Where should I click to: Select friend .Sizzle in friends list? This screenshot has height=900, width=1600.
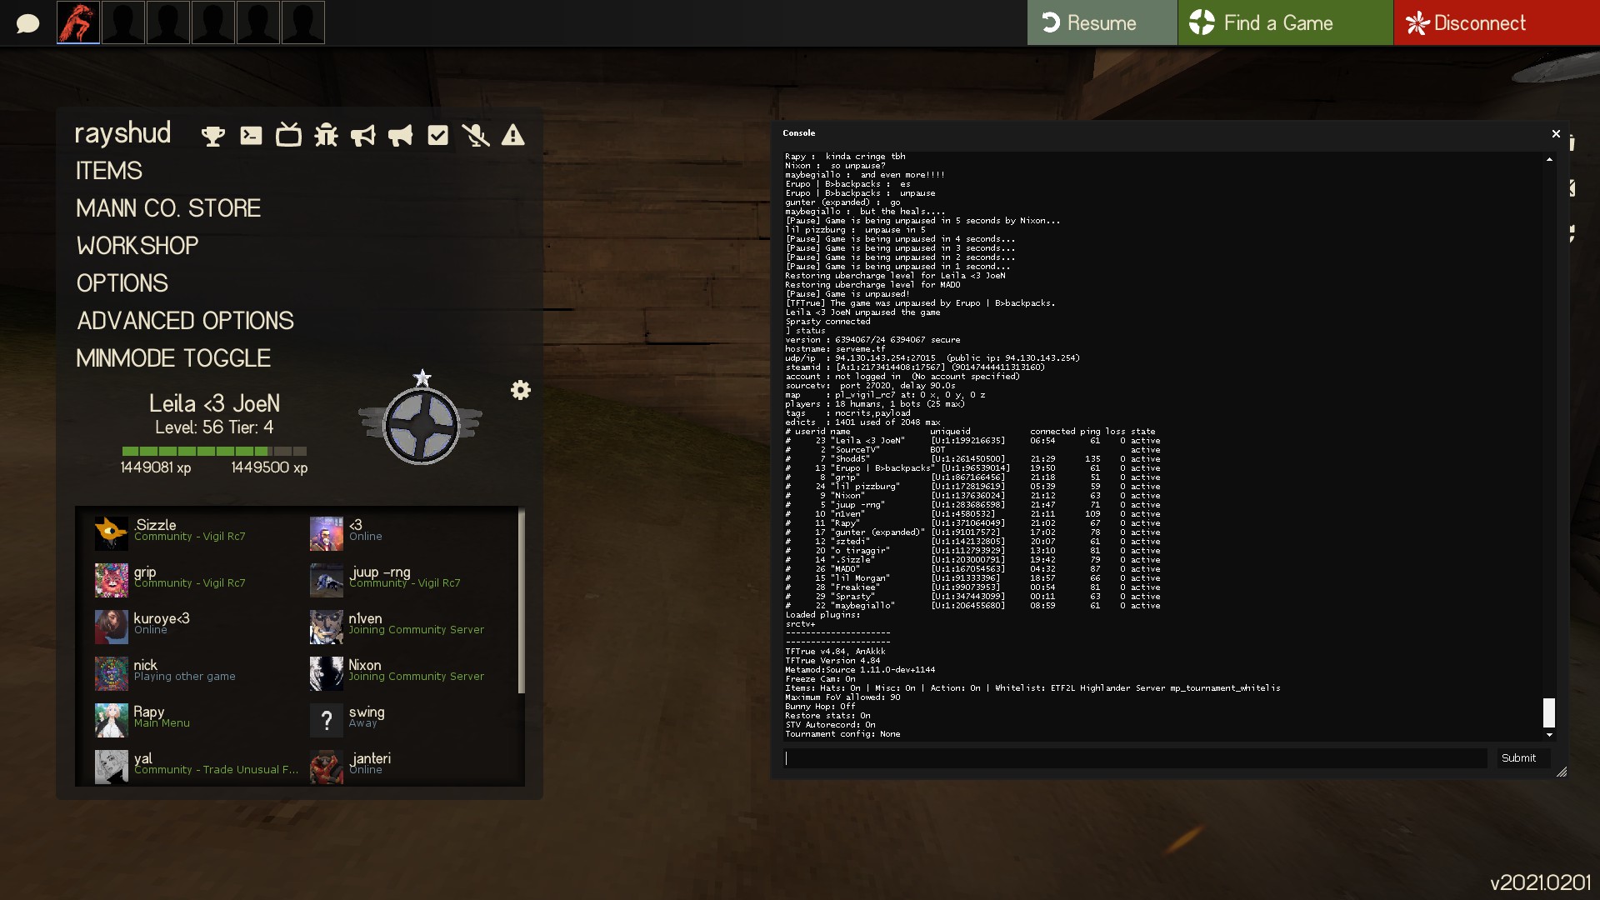pyautogui.click(x=196, y=532)
